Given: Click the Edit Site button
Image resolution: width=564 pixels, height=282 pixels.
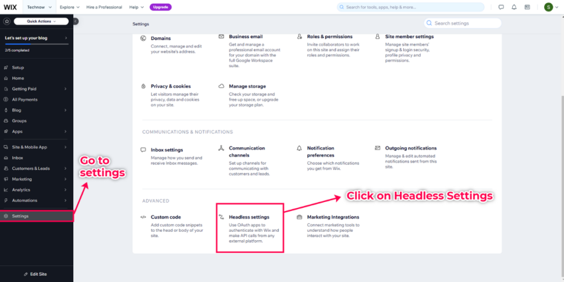Looking at the screenshot, I should 35,274.
